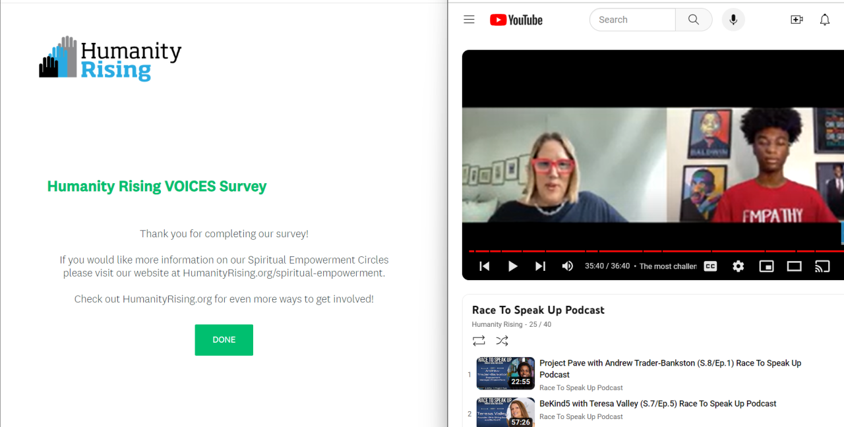
Task: Go to YouTube home via logo
Action: click(516, 20)
